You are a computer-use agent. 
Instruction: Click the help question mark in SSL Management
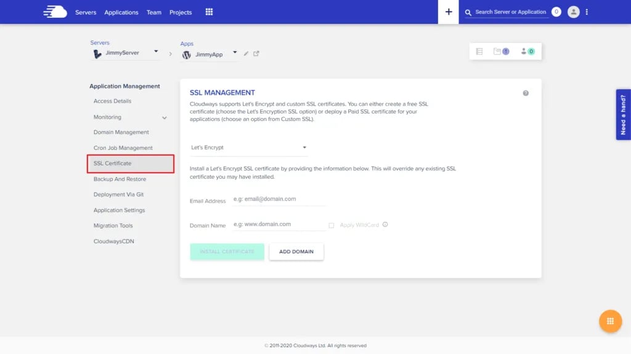pos(526,92)
